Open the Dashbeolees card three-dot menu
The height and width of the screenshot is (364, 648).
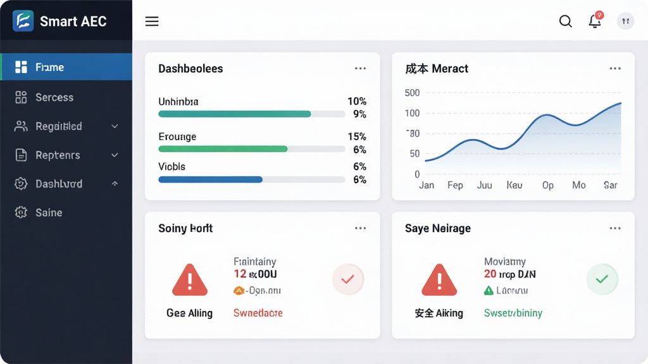pos(360,68)
